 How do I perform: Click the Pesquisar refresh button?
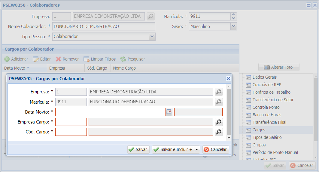click(132, 59)
